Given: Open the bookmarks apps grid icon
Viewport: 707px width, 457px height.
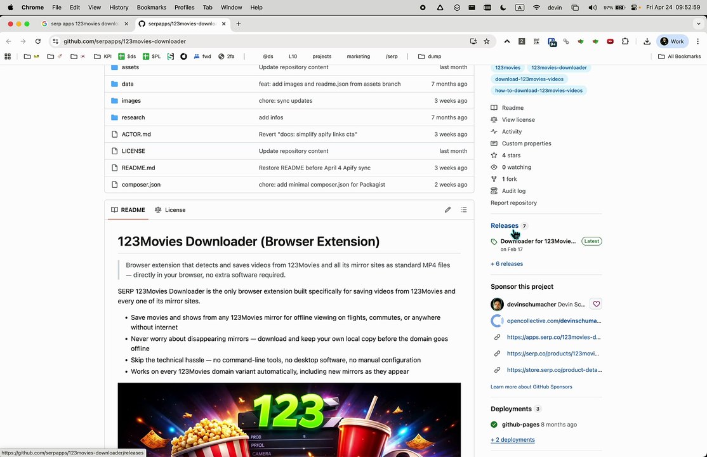Looking at the screenshot, I should (8, 56).
